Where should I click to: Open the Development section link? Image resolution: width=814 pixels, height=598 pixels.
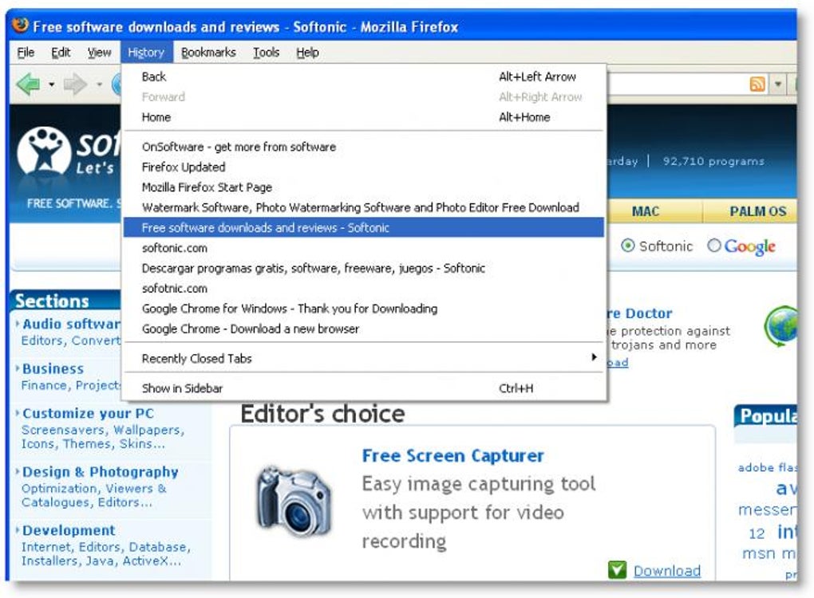coord(69,530)
